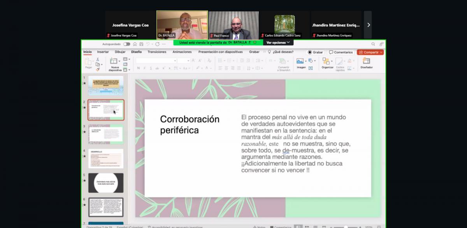Click the Organizar icon
467x228 pixels.
click(327, 61)
